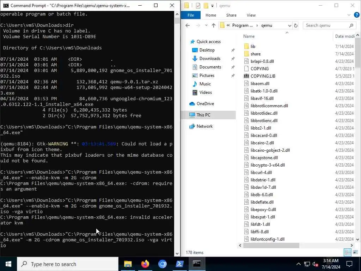This screenshot has height=271, width=361.
Task: Select libepoxy-0.dll file
Action: pyautogui.click(x=263, y=210)
